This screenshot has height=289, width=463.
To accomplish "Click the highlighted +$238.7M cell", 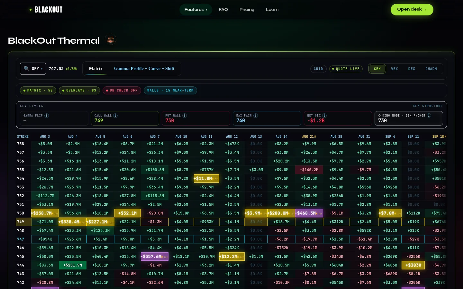I will tap(45, 213).
